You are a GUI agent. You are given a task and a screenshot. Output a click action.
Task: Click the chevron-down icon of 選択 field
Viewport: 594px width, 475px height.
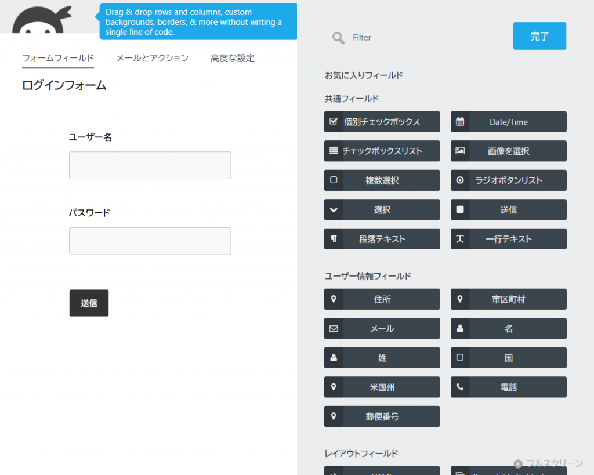coord(334,209)
